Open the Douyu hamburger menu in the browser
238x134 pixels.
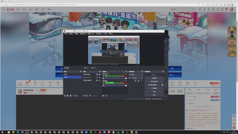coord(4,9)
